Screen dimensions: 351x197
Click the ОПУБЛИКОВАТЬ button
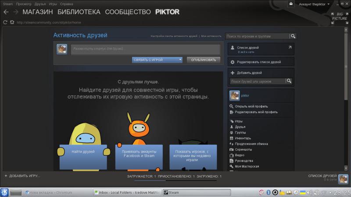(204, 60)
